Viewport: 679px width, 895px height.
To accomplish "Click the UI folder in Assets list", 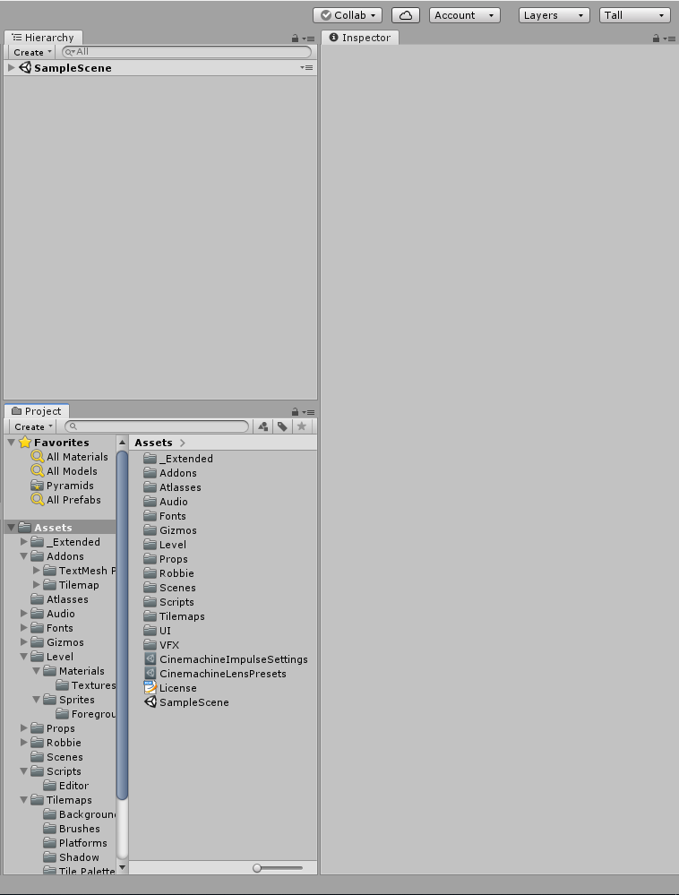I will 158,630.
